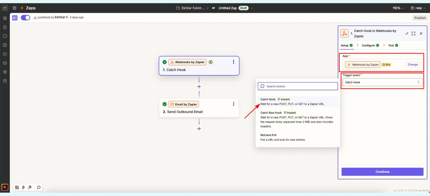Expand the side panel to fullscreen
The image size is (430, 196).
(x=414, y=34)
